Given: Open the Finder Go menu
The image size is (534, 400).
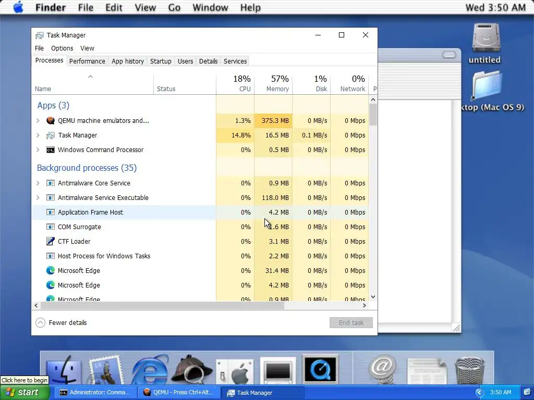Looking at the screenshot, I should [x=174, y=7].
